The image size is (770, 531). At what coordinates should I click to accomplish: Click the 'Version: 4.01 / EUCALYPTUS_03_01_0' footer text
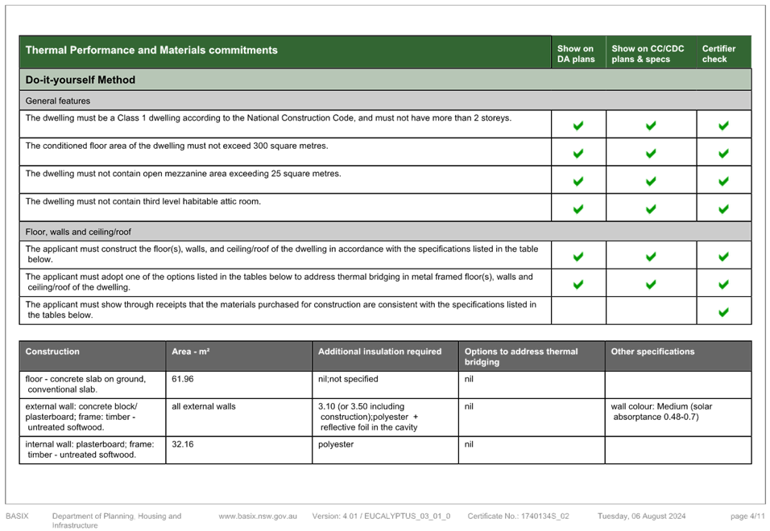[x=381, y=517]
